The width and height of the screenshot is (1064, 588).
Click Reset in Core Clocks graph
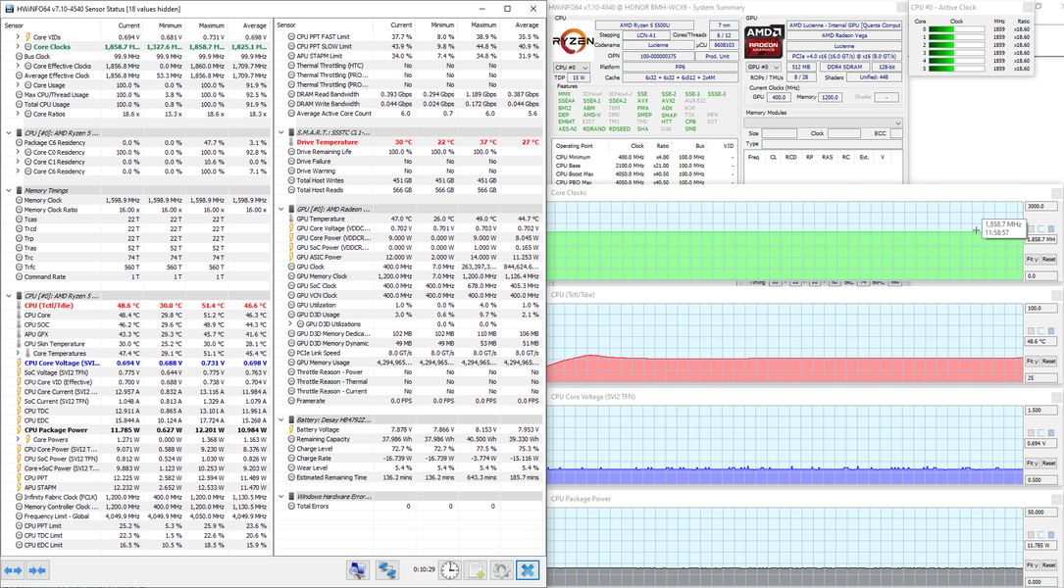[1048, 259]
